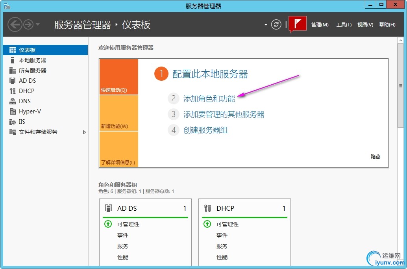This screenshot has height=269, width=407.
Task: Click the 本地服务器 sidebar icon
Action: (x=12, y=60)
